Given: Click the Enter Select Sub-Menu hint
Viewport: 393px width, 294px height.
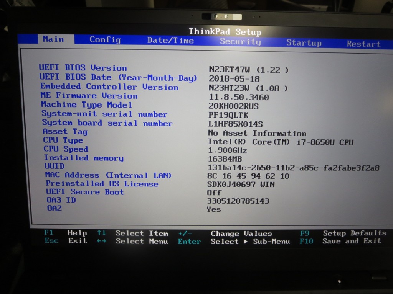Looking at the screenshot, I should [234, 242].
